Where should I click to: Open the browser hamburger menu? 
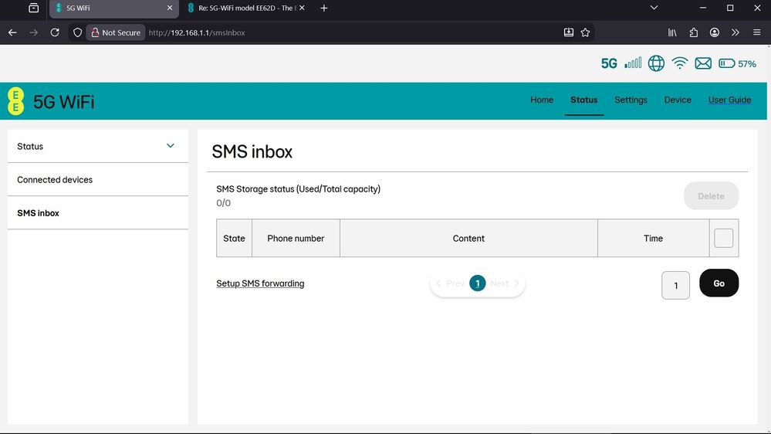click(757, 32)
